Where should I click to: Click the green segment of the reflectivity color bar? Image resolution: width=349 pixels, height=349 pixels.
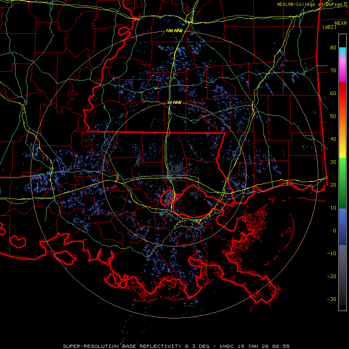click(x=342, y=183)
